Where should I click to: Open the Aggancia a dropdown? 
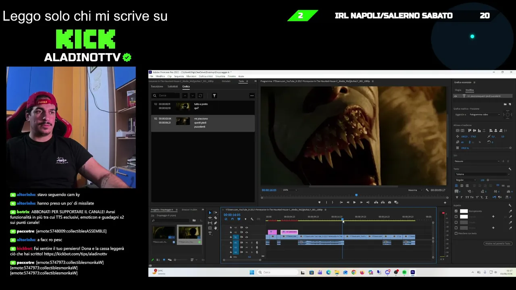tap(485, 114)
